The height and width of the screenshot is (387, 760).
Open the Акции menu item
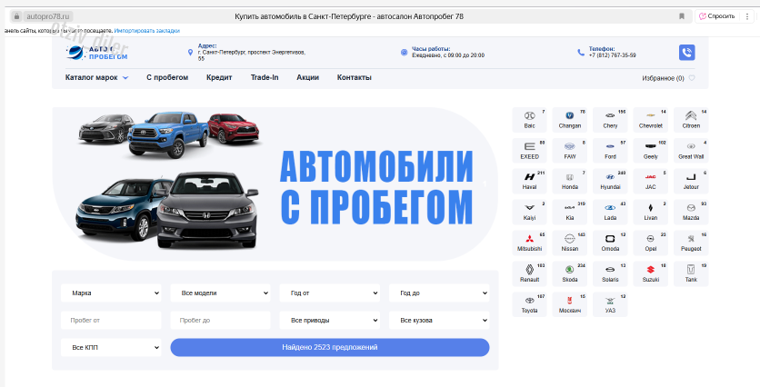click(308, 77)
